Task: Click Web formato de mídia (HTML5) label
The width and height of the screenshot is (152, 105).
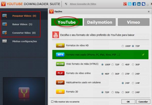Action: coord(82,64)
